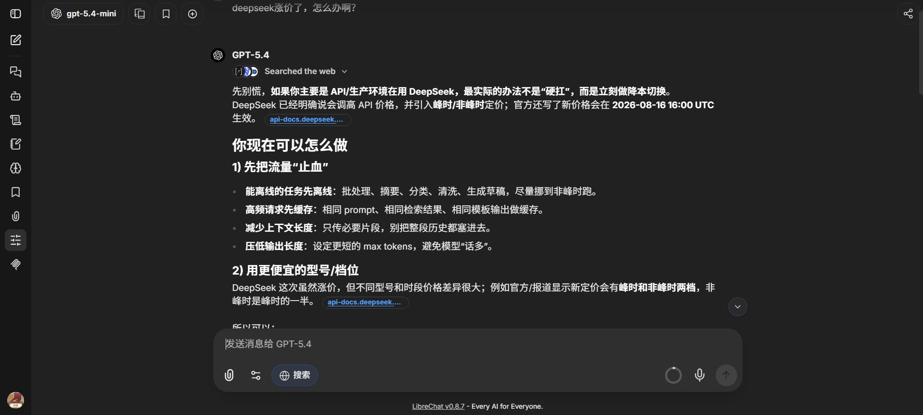Open the conversations chat-bubbles icon

pos(15,72)
